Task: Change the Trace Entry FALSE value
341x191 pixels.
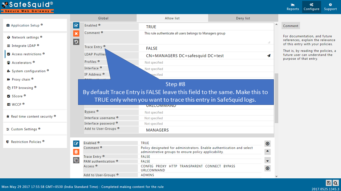Action: click(x=206, y=48)
